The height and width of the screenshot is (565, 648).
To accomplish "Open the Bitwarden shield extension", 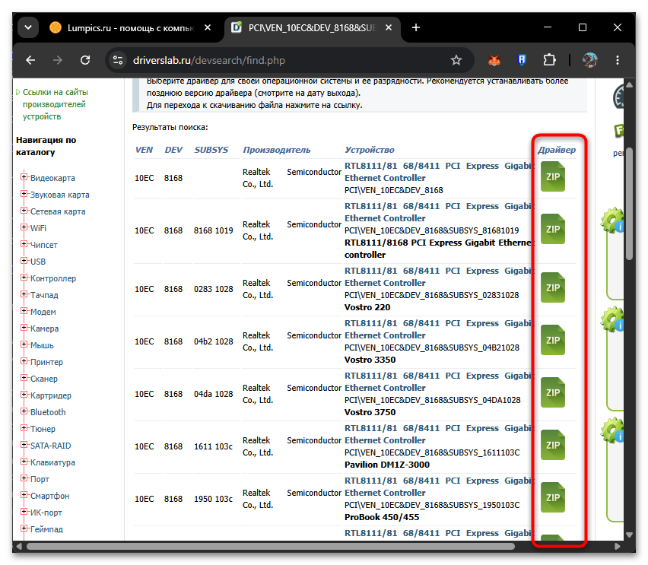I will (x=522, y=60).
